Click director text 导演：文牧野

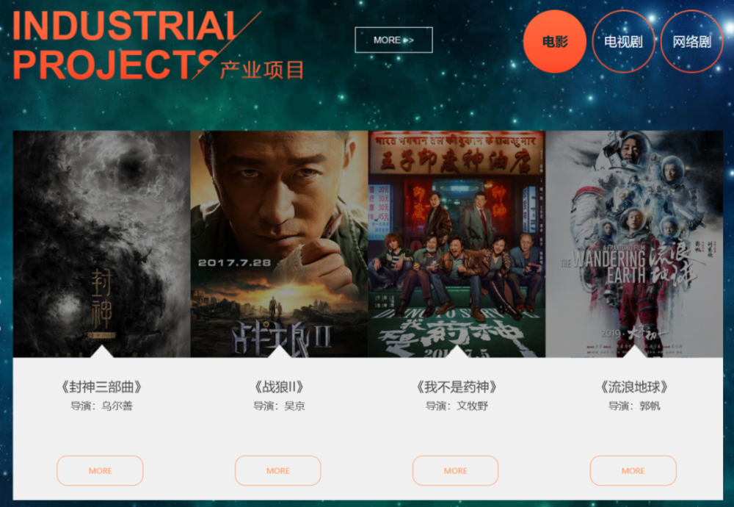pyautogui.click(x=457, y=406)
